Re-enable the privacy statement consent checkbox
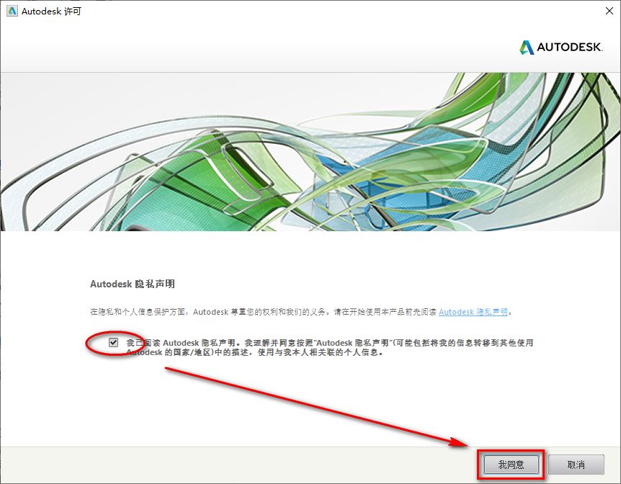 112,342
